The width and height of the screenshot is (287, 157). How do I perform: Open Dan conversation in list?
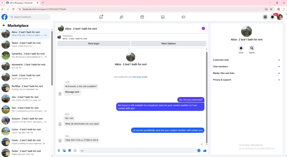point(25,110)
